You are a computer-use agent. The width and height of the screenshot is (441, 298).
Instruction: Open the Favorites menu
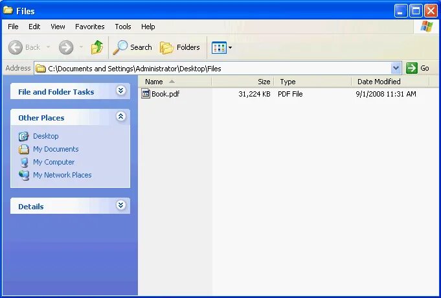point(90,27)
